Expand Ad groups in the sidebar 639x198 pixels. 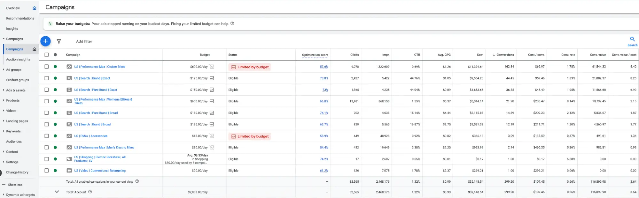point(13,70)
